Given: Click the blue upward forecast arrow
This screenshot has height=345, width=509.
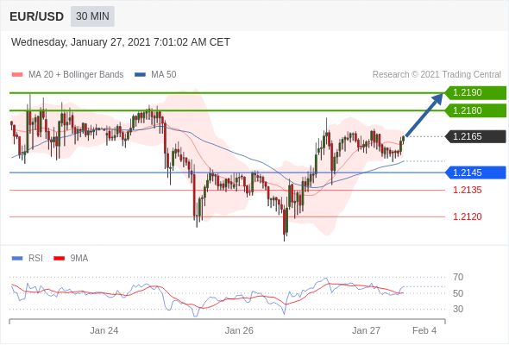Looking at the screenshot, I should (424, 115).
